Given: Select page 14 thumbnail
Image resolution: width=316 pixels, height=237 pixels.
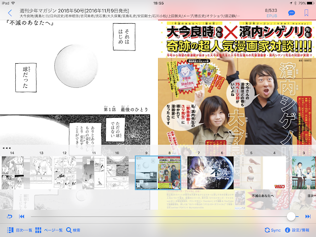Looking at the screenshot, I should [x=12, y=173].
